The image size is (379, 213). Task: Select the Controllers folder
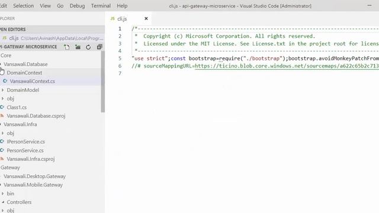19,202
